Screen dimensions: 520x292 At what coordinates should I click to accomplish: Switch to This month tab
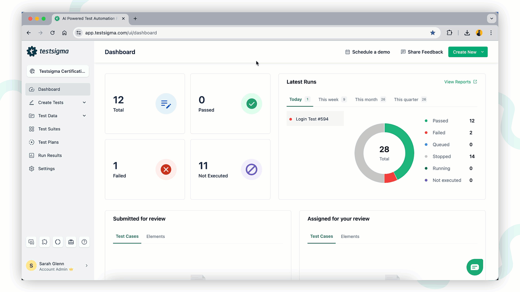[370, 99]
